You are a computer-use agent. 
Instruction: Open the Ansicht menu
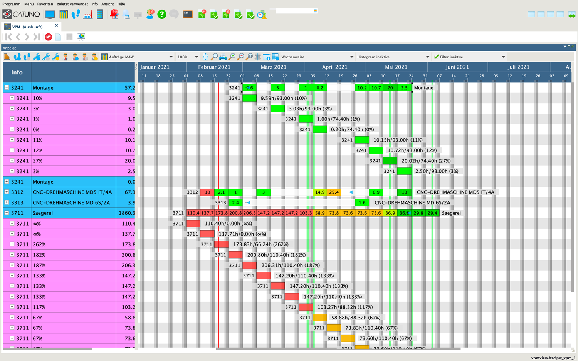108,4
